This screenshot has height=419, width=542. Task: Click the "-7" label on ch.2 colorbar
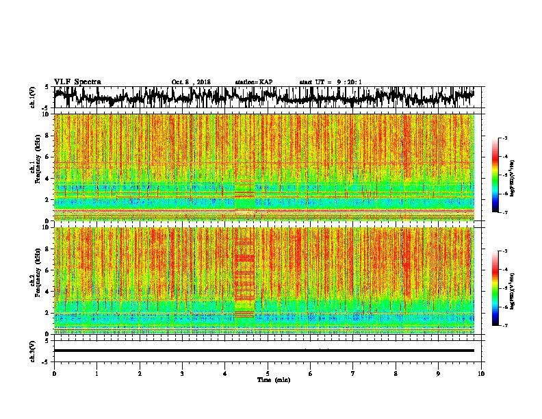pyautogui.click(x=504, y=325)
